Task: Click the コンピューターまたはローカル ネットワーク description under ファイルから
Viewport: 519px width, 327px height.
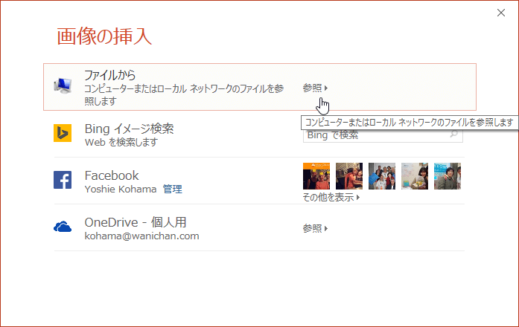Action: pyautogui.click(x=184, y=95)
